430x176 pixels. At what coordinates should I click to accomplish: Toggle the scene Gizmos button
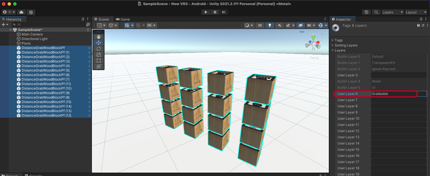[321, 25]
